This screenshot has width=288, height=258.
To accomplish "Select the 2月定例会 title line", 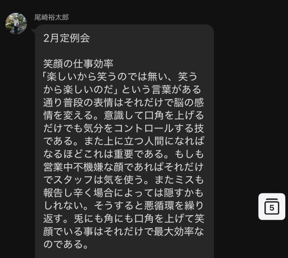I will click(66, 38).
